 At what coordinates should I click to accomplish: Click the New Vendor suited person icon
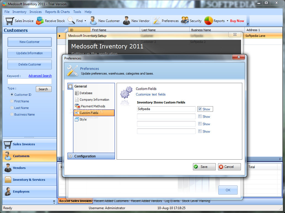[x=126, y=21]
